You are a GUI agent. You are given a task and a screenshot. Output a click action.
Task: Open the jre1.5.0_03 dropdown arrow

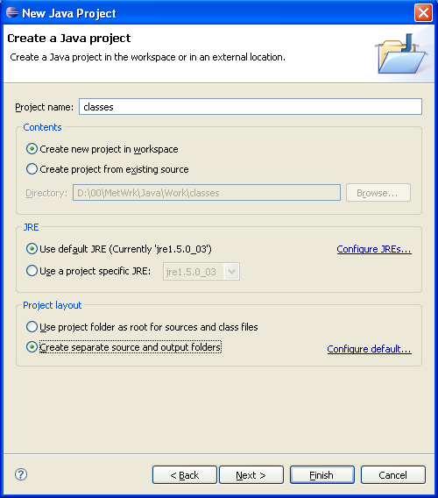(231, 272)
